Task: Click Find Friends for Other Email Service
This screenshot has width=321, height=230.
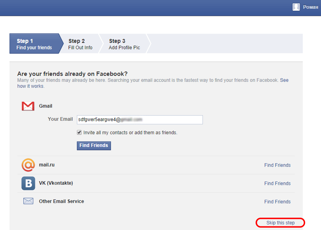Action: tap(277, 201)
